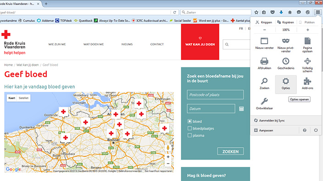Viewport: 323px width, 181px height.
Task: Select the Rode Kruis-Vlaanderen browser tab
Action: point(20,4)
